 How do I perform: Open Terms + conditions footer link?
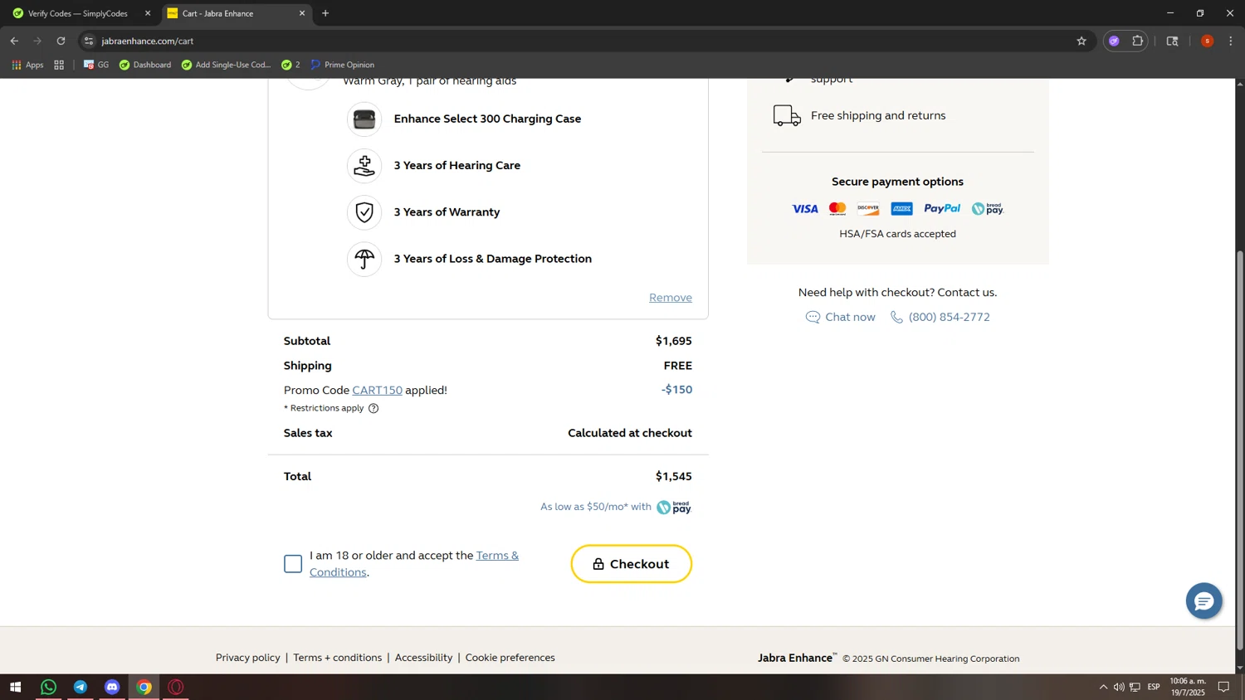pos(337,658)
